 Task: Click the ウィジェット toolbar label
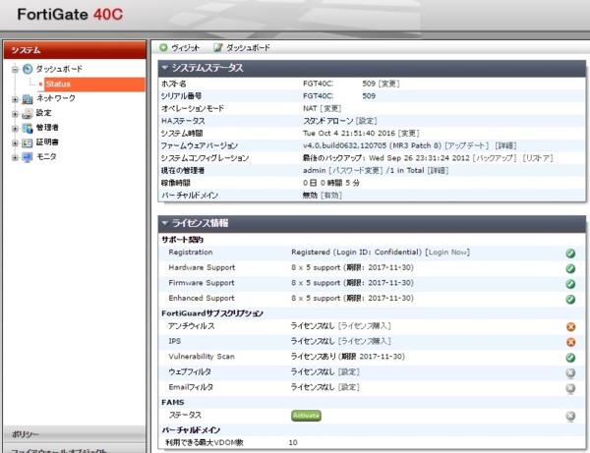click(185, 48)
